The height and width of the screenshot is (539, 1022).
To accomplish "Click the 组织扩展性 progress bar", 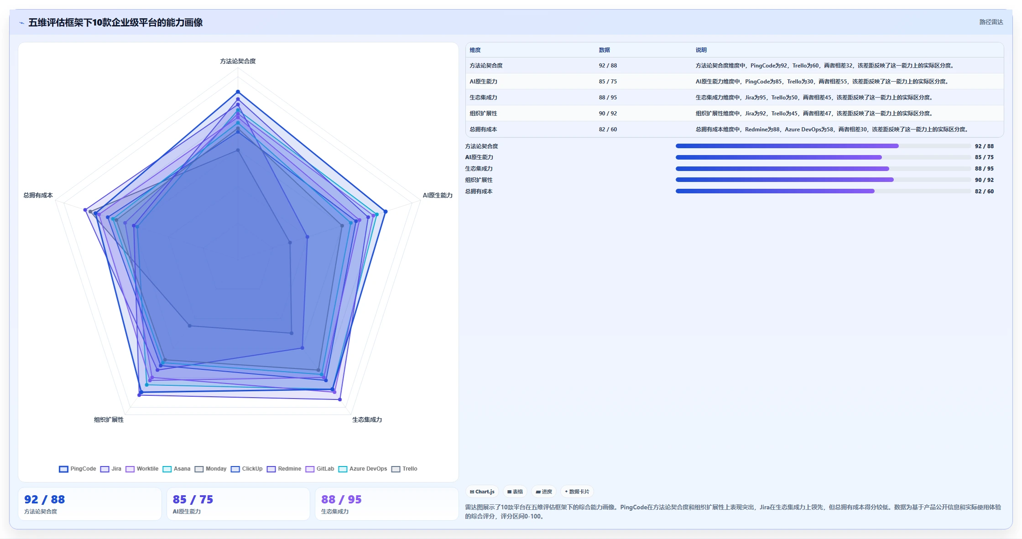I will tap(823, 180).
